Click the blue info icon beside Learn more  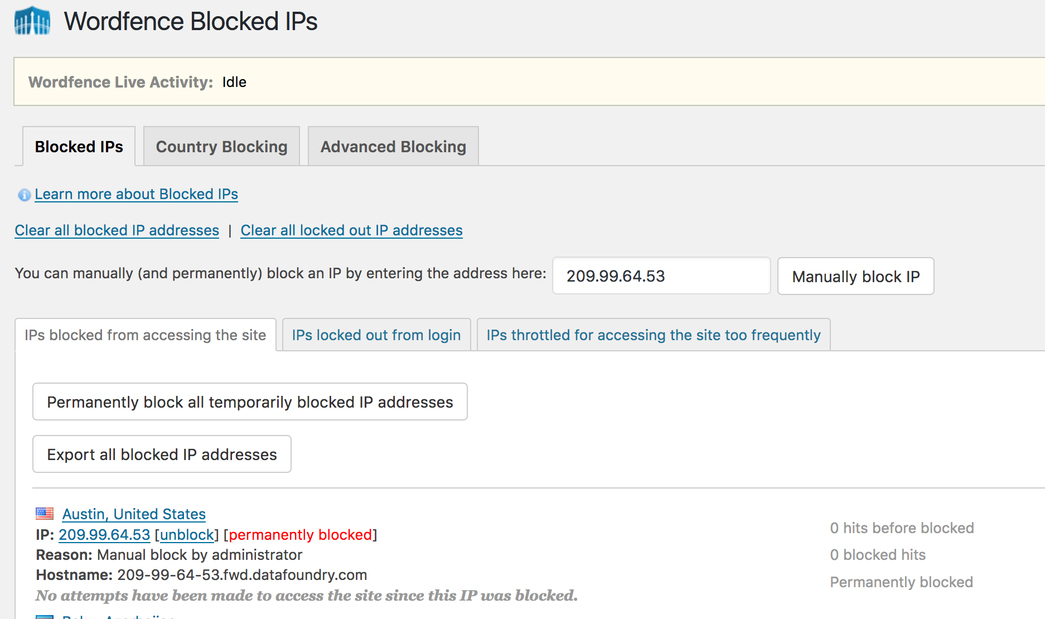[x=24, y=195]
